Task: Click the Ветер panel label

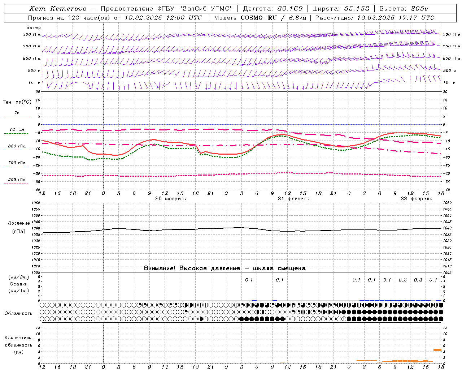Action: click(x=34, y=27)
